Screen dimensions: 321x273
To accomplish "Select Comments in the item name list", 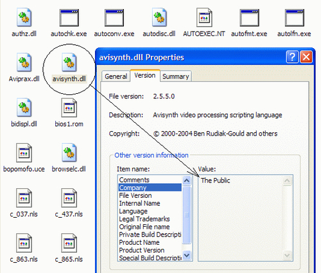I will [x=150, y=180].
